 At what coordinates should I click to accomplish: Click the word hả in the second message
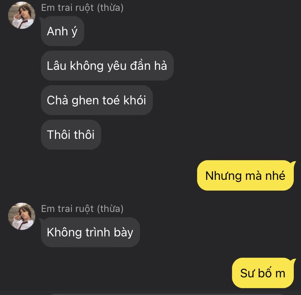pos(161,66)
